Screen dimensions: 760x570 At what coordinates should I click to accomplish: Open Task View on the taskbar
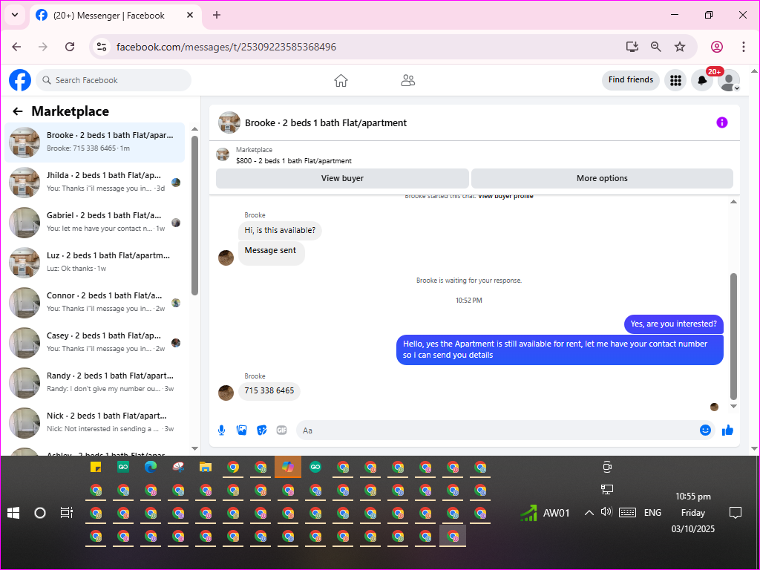(x=66, y=513)
